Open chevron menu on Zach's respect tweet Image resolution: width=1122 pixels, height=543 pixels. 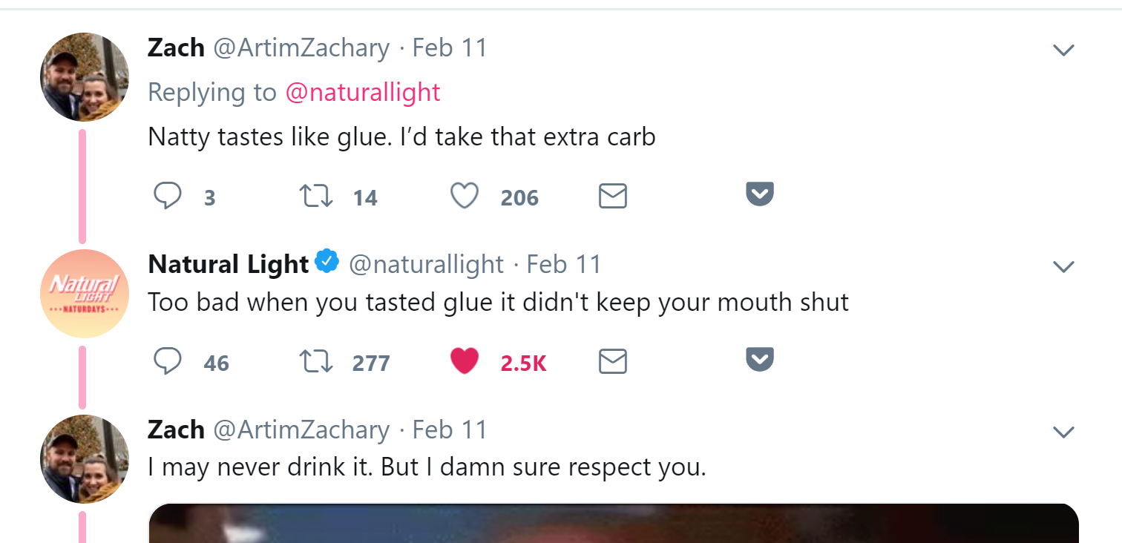[x=1064, y=432]
